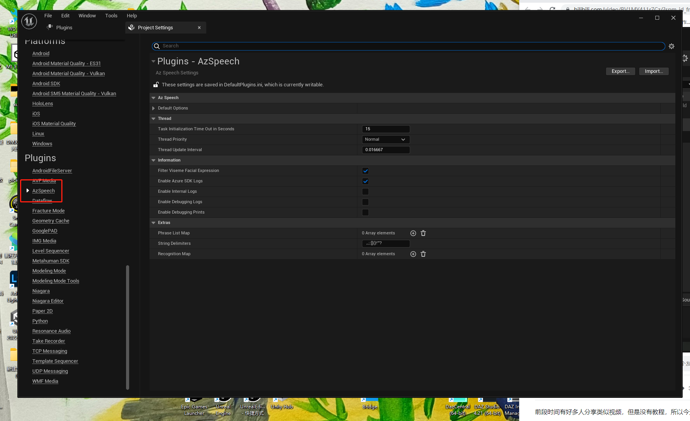Image resolution: width=690 pixels, height=421 pixels.
Task: Open Take Recorder settings
Action: (x=49, y=341)
